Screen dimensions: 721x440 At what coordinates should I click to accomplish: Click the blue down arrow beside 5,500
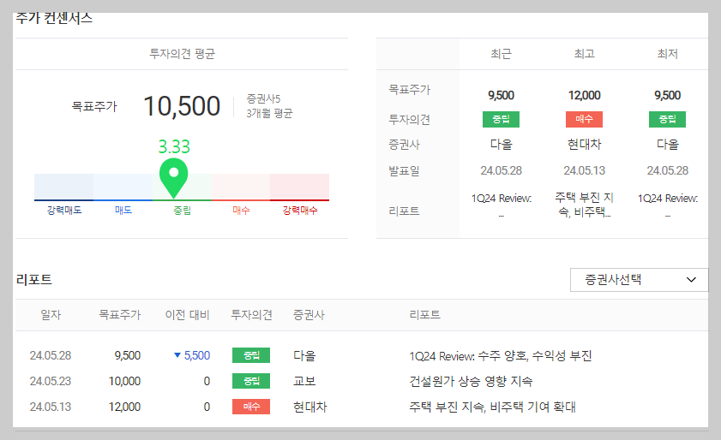click(177, 355)
